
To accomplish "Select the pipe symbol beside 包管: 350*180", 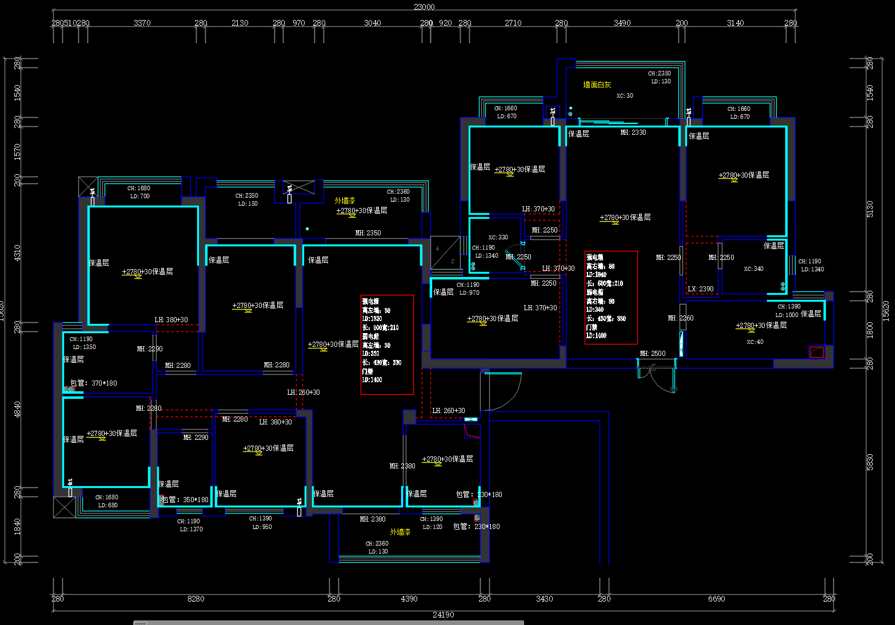I will (161, 499).
